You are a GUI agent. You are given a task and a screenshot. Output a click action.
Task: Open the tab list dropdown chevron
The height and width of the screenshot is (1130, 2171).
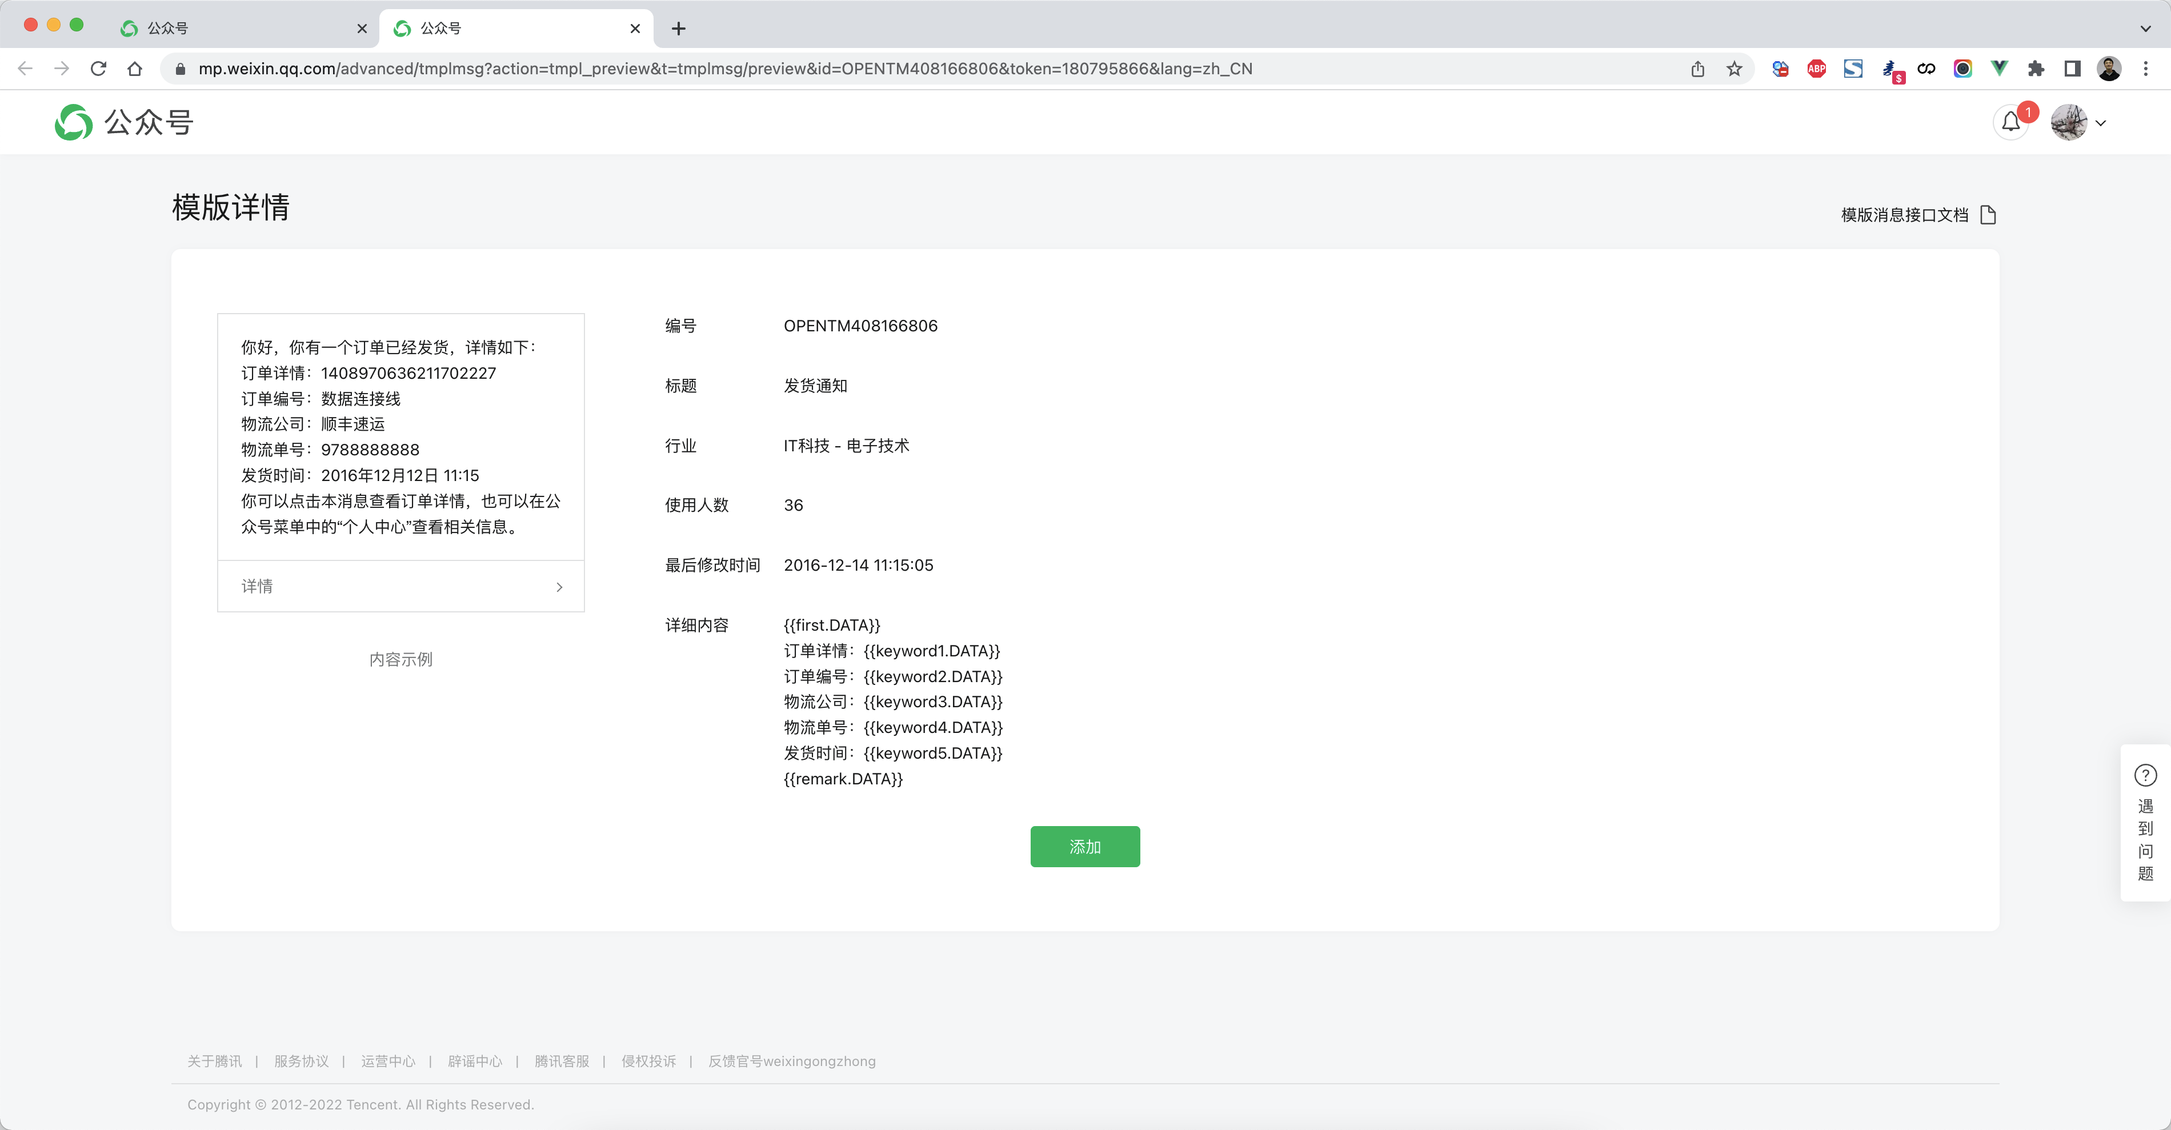(2145, 29)
